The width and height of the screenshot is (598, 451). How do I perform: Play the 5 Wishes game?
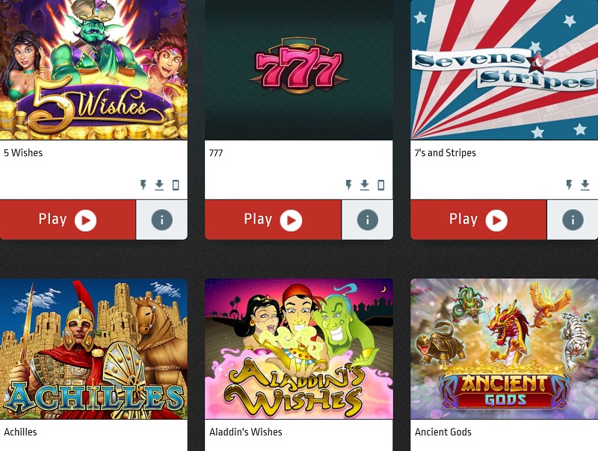[x=68, y=220]
